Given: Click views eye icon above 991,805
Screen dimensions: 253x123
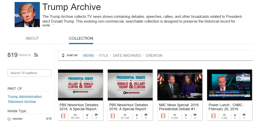Looking at the screenshot, I should [x=75, y=115].
